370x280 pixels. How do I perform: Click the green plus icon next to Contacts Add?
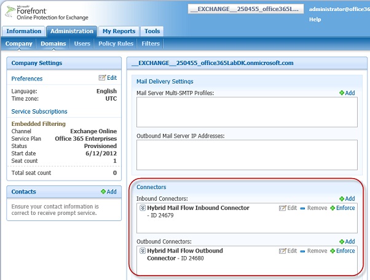tap(103, 192)
